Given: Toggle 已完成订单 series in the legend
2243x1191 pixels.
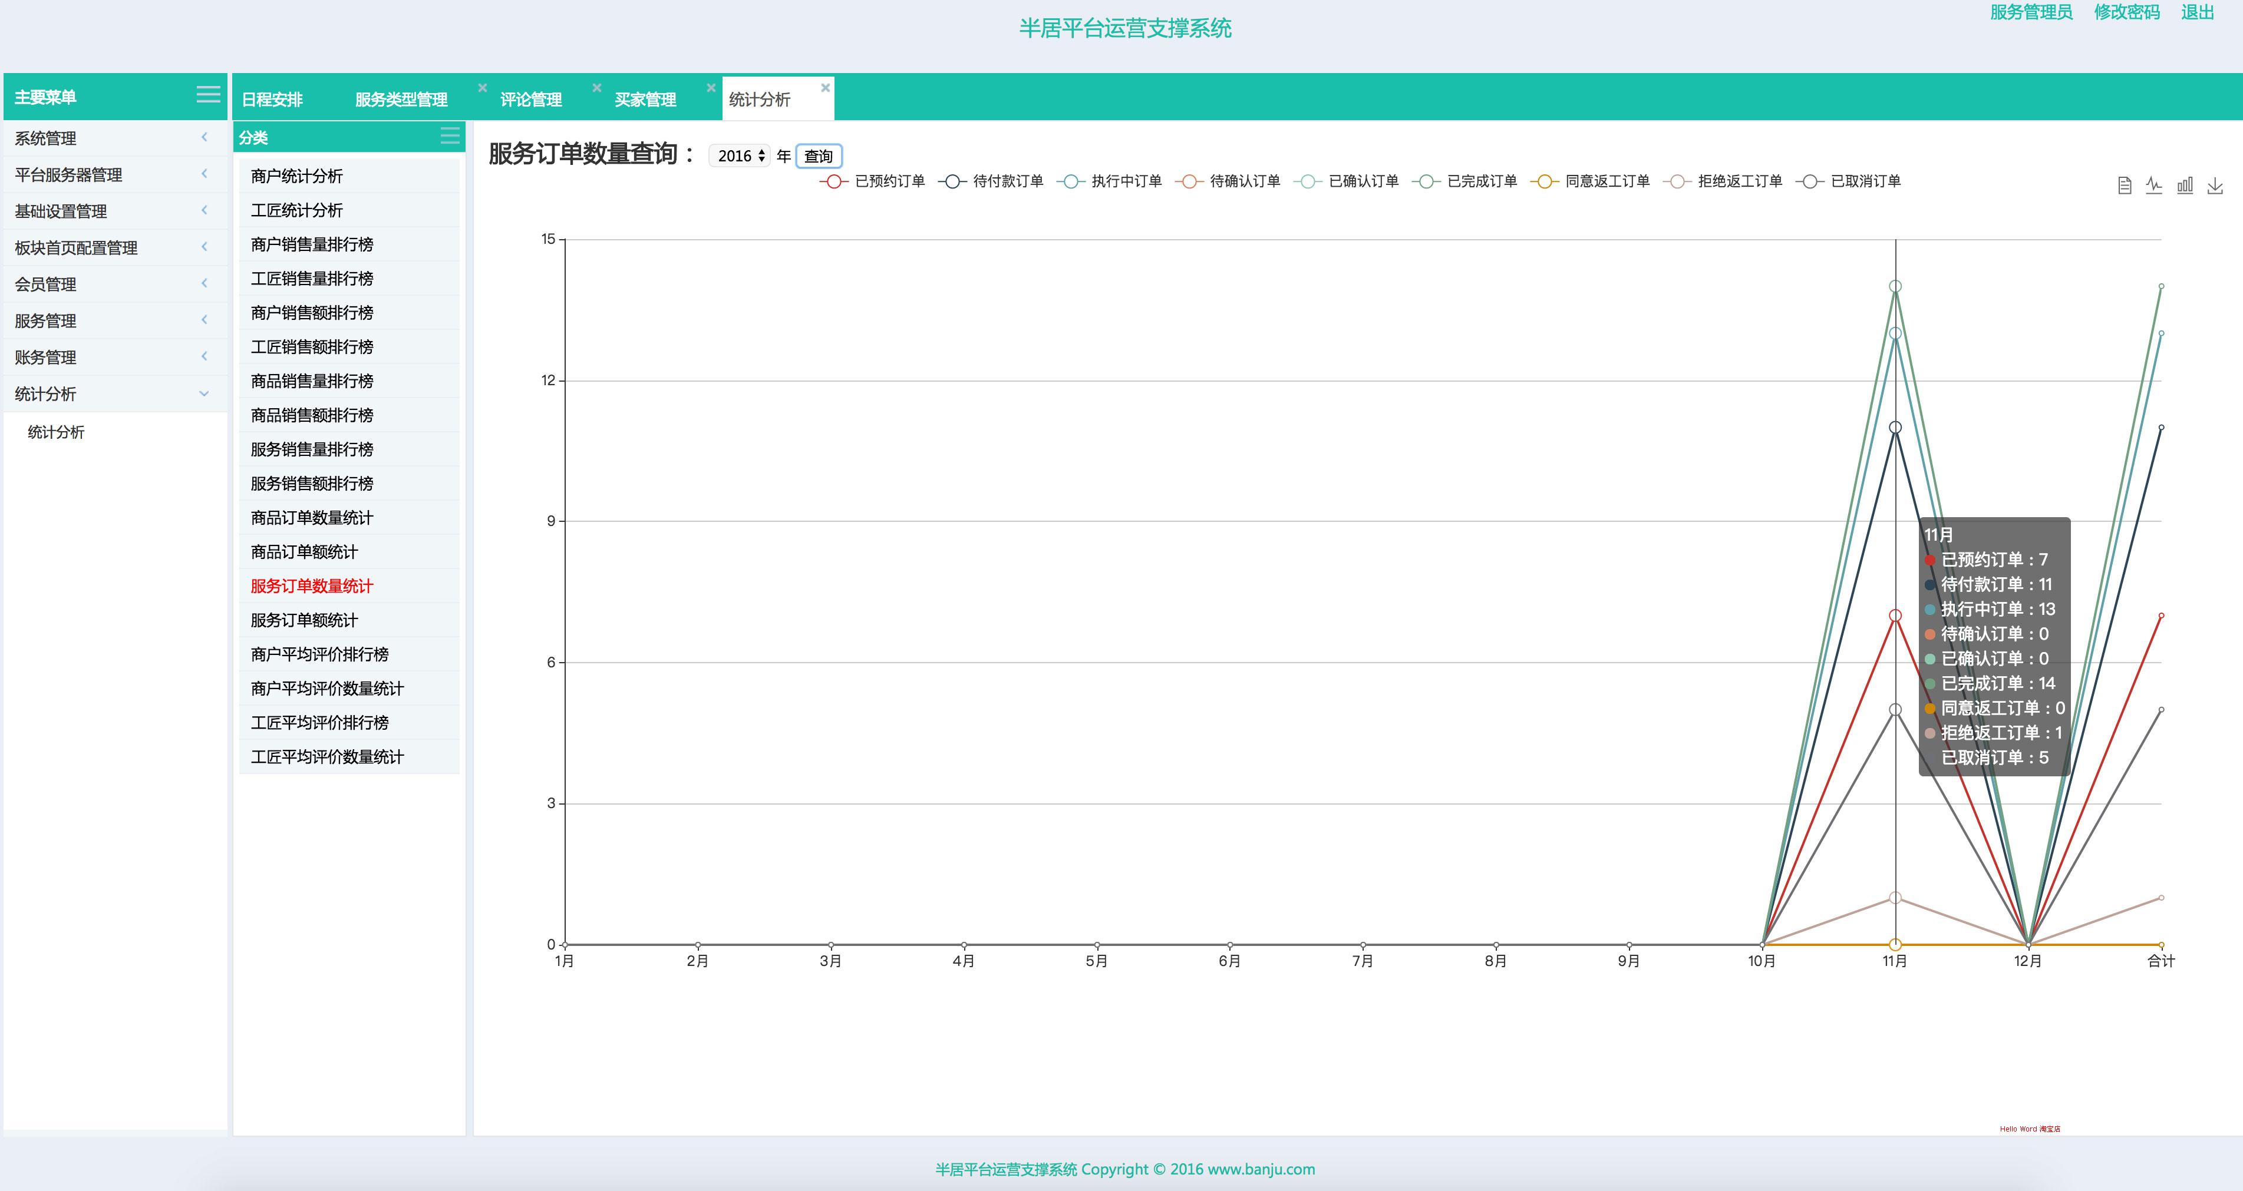Looking at the screenshot, I should [x=1466, y=181].
